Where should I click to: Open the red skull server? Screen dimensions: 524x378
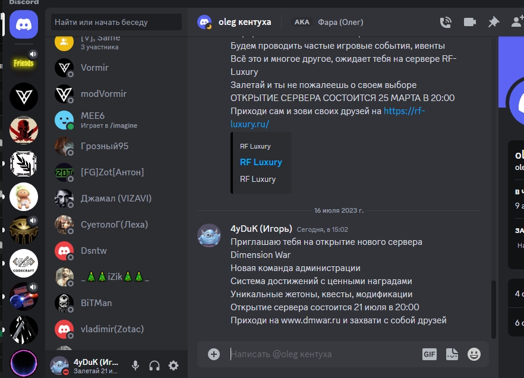click(x=23, y=130)
